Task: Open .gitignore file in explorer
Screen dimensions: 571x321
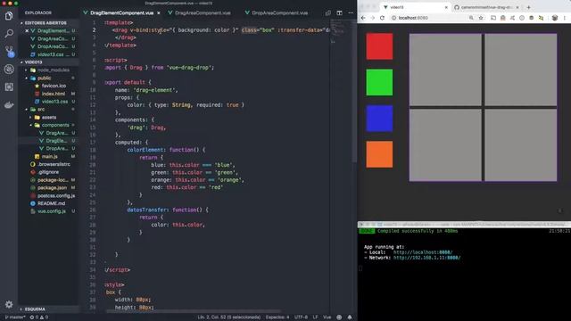Action: (x=48, y=172)
